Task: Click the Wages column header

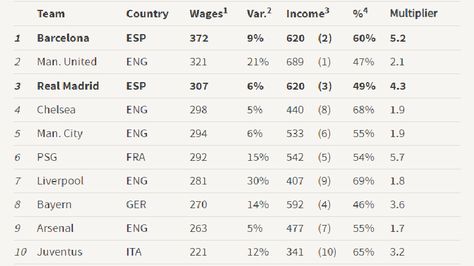Action: [x=208, y=13]
